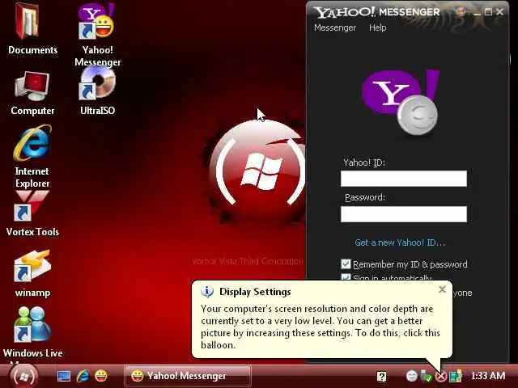This screenshot has width=518, height=388.
Task: Click the 1:33 AM taskbar clock
Action: coord(488,375)
